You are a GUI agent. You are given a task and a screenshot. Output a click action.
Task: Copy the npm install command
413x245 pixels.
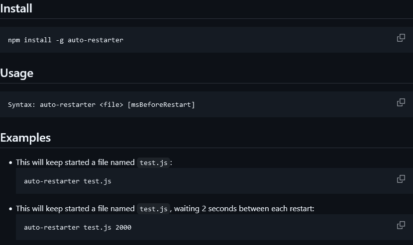(401, 38)
